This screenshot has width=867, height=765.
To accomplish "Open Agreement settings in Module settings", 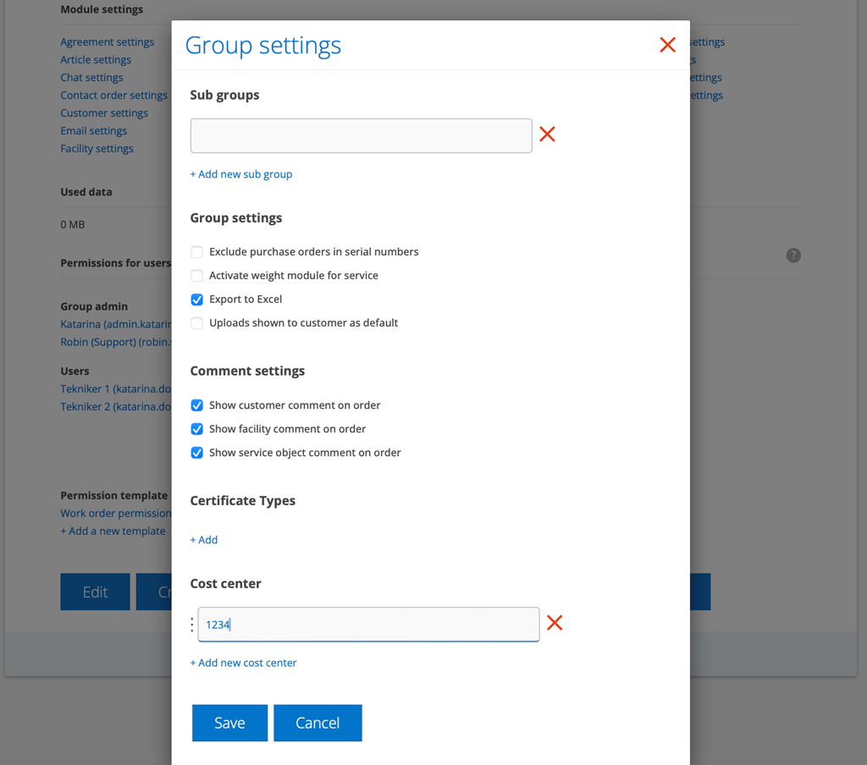I will click(x=108, y=42).
